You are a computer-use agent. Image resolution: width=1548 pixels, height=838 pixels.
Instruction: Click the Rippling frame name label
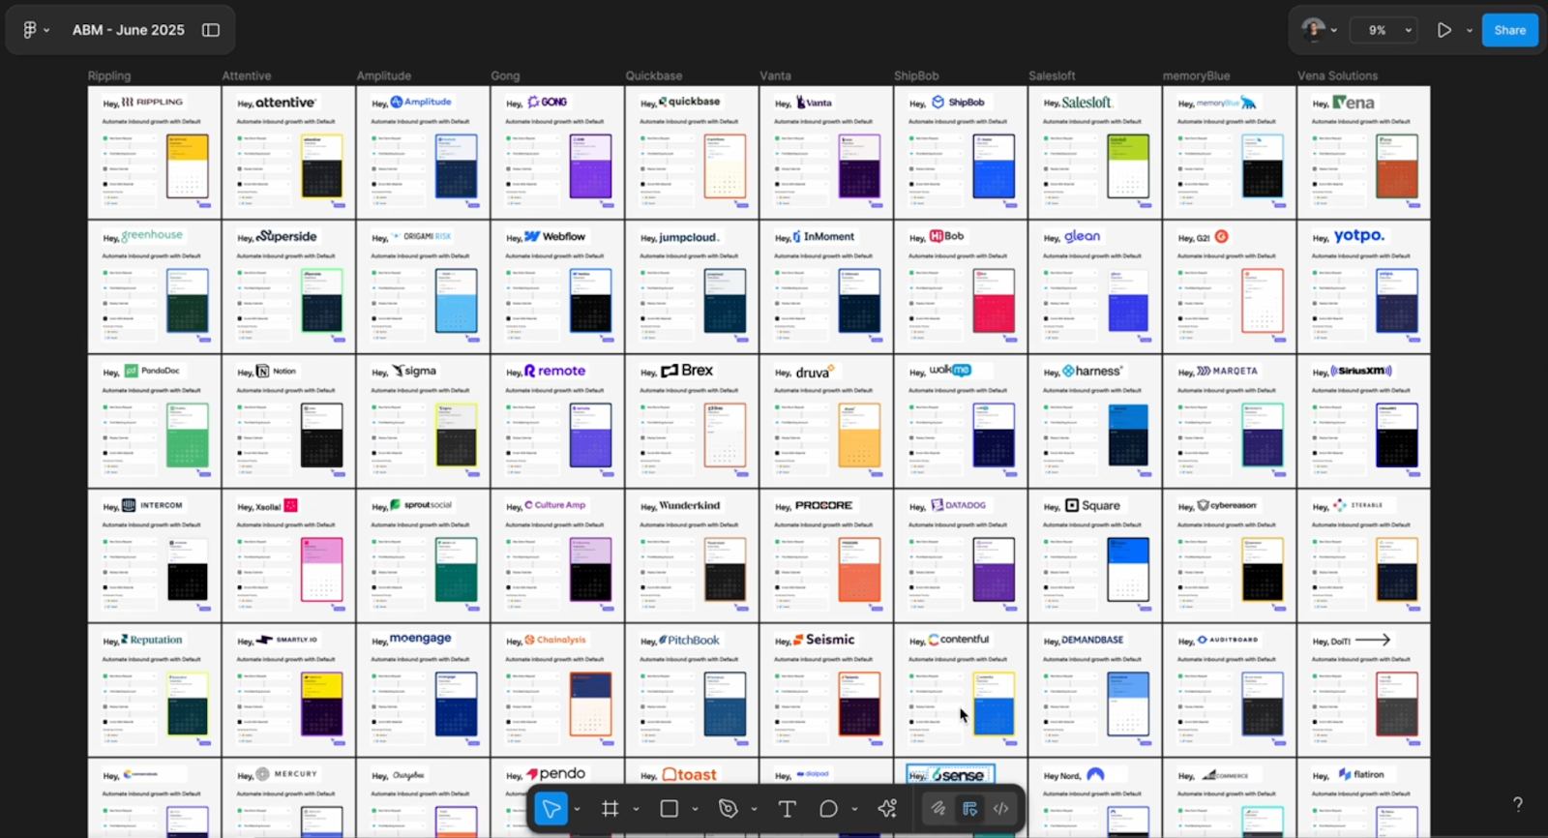pos(109,75)
